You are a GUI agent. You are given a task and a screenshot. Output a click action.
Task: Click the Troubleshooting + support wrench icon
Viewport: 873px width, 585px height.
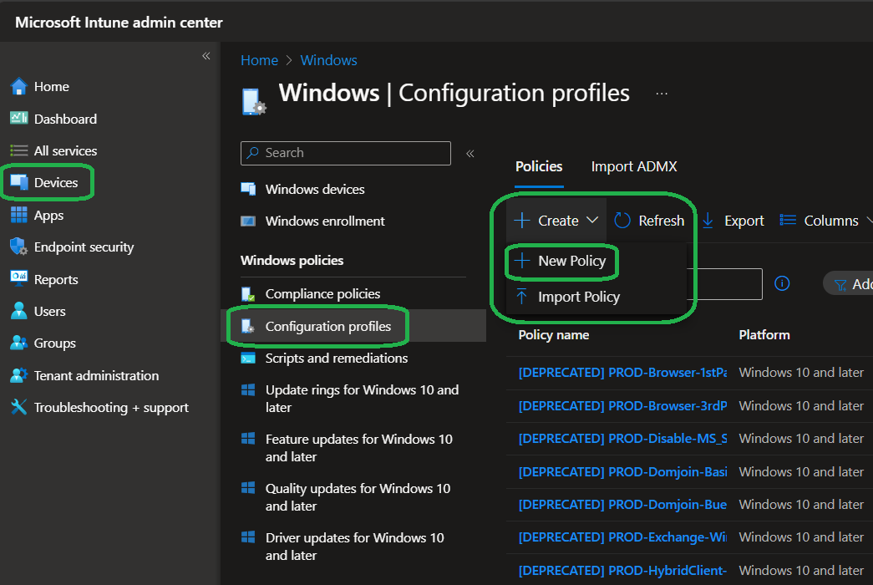(x=18, y=408)
